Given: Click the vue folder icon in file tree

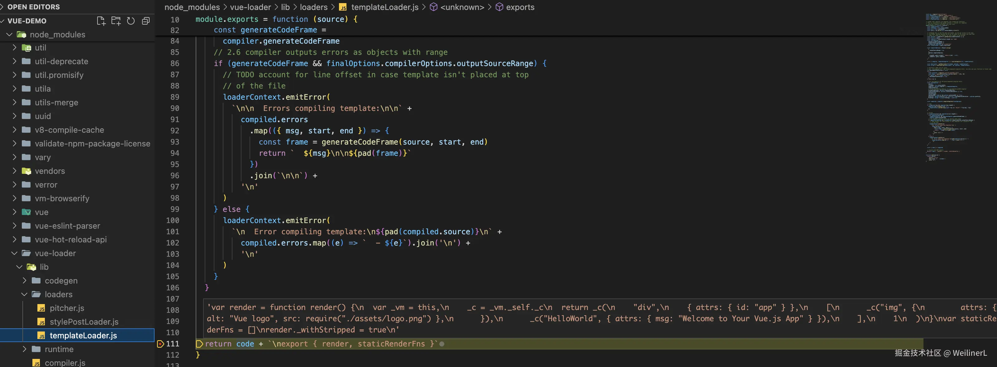Looking at the screenshot, I should (x=26, y=212).
